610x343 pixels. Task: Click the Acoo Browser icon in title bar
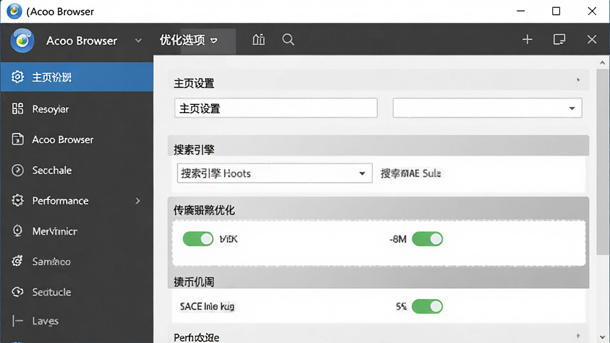14,11
